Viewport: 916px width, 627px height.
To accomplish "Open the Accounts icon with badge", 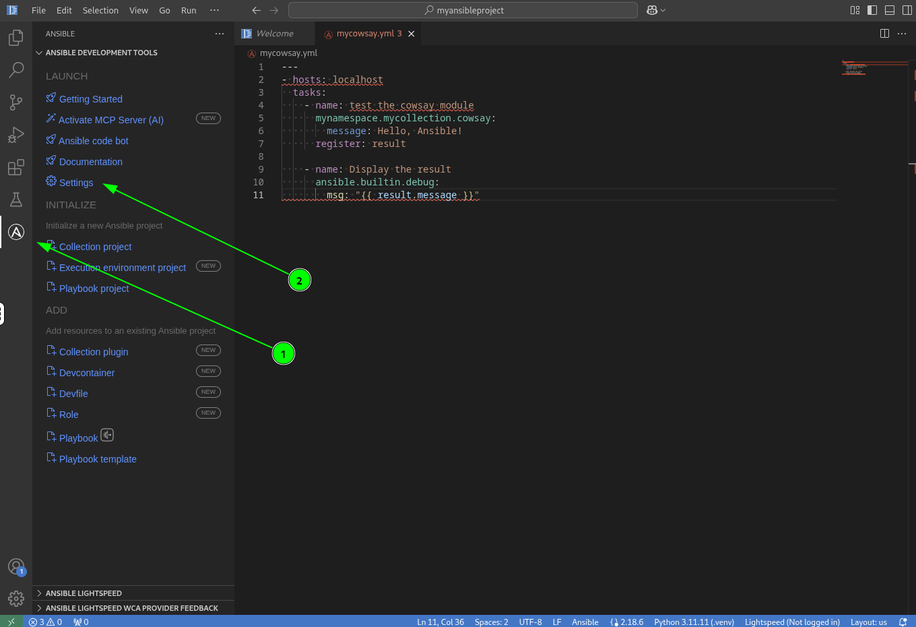I will click(16, 567).
